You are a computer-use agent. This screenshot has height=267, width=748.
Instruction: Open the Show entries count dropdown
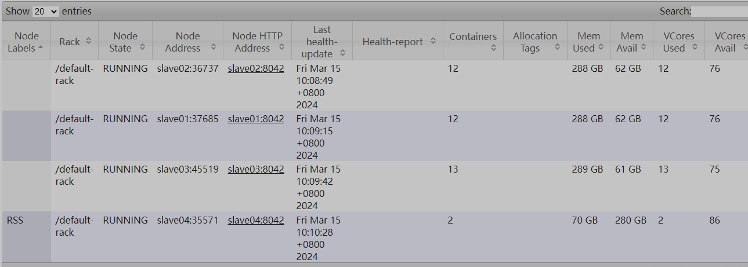tap(46, 11)
